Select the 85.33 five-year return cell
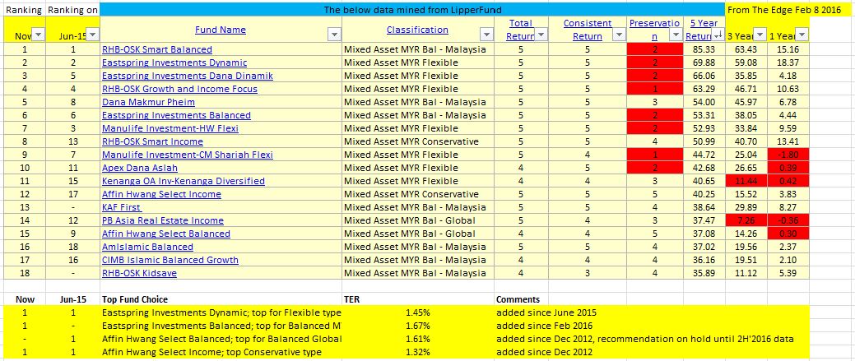The width and height of the screenshot is (855, 361). coord(704,49)
